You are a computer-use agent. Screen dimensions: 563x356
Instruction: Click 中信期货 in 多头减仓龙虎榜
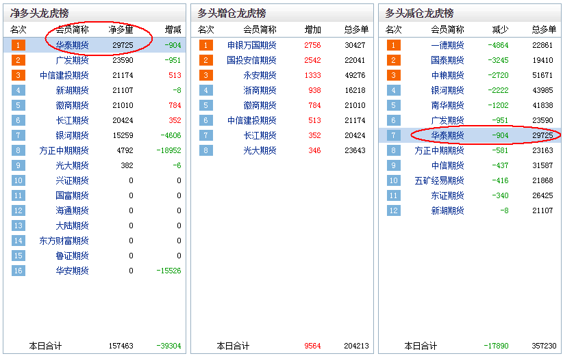tap(447, 165)
